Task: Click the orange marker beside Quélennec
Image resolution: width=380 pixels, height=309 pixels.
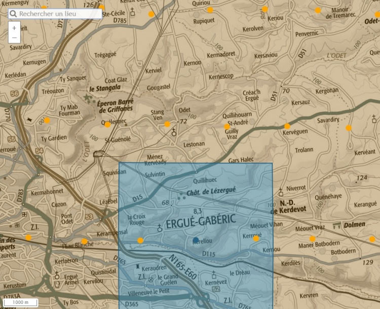Action: point(107,124)
